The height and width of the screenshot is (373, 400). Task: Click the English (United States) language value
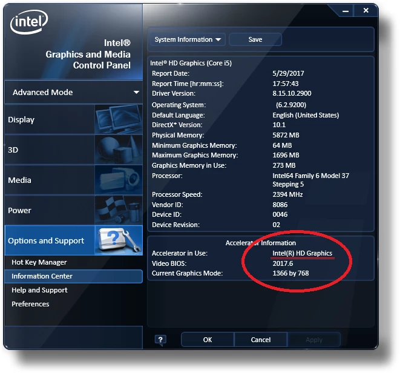[306, 115]
